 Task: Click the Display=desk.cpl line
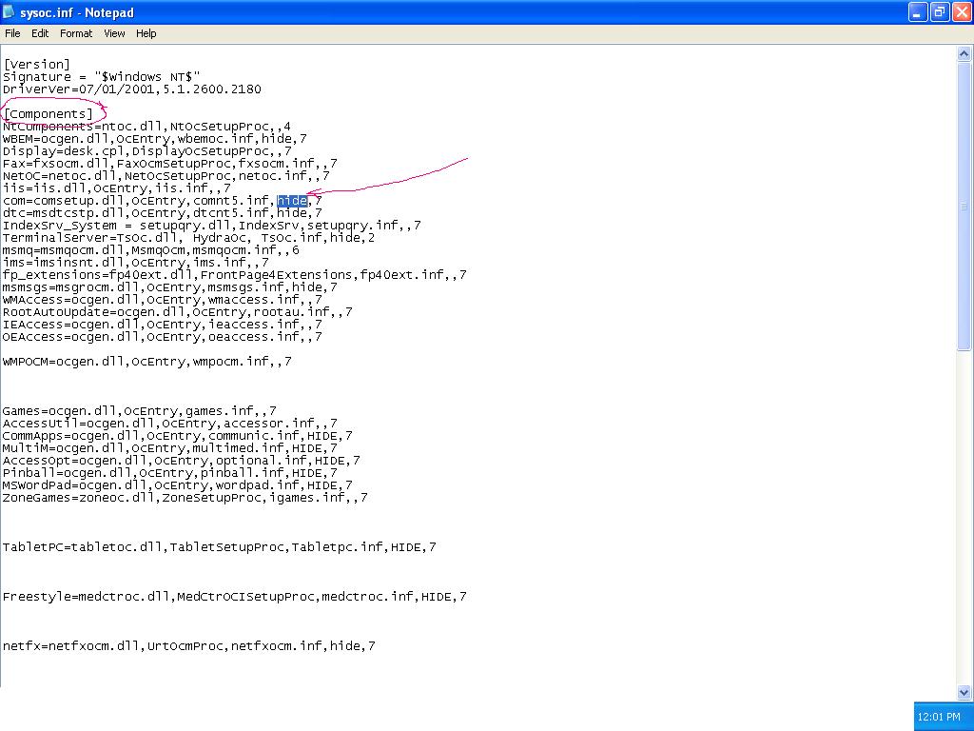pyautogui.click(x=147, y=151)
